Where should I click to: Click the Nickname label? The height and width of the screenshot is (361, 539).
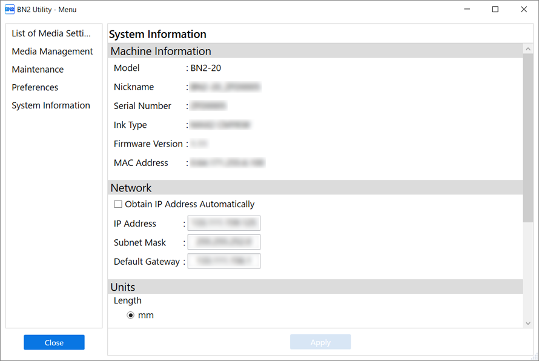coord(134,87)
